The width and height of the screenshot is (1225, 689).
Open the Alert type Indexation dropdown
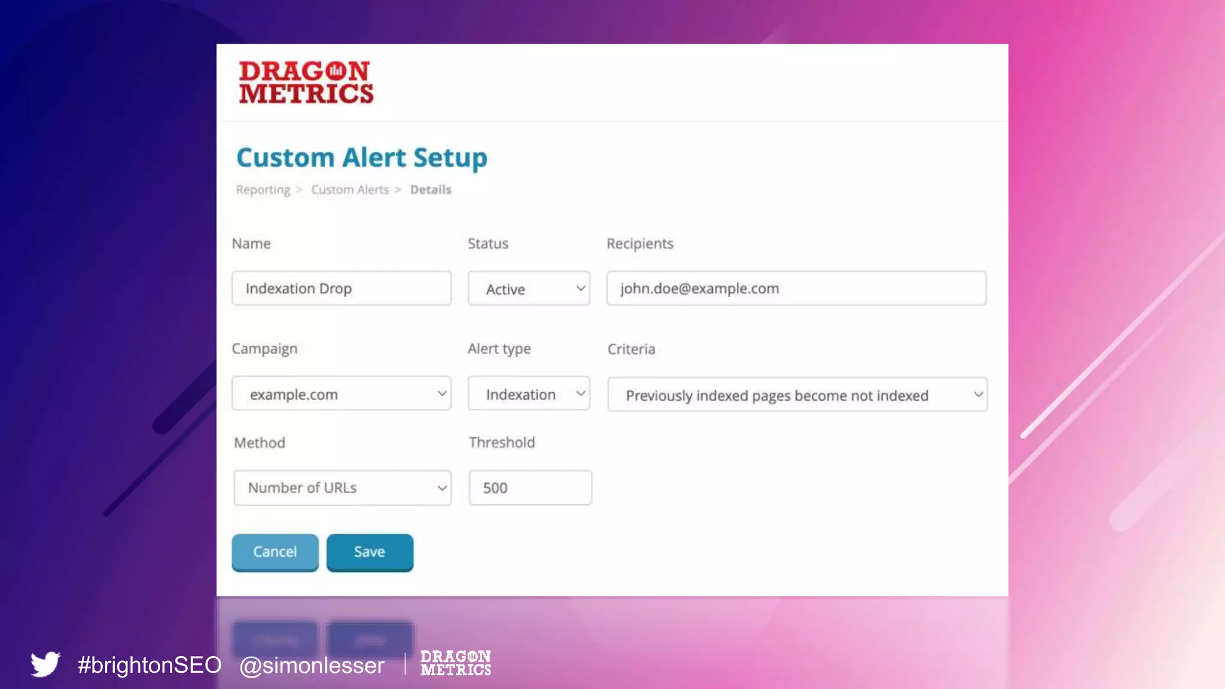[529, 394]
